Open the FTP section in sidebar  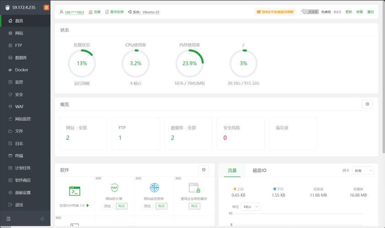(25, 45)
